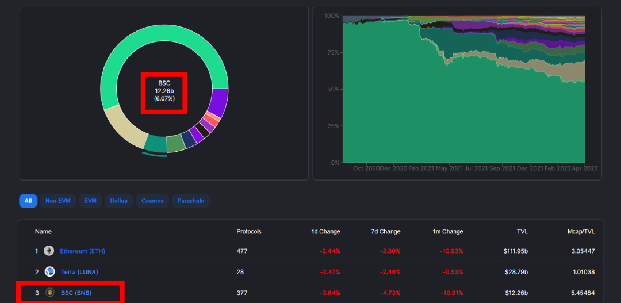Click the BNB logo icon in row 3
Screen dimensions: 621x303
click(49, 293)
